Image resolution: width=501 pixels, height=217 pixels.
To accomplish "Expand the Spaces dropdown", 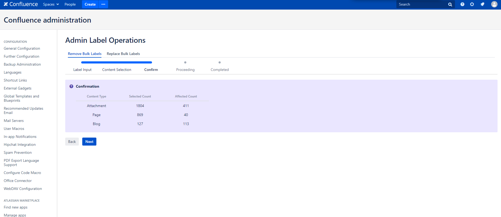I will (x=51, y=4).
